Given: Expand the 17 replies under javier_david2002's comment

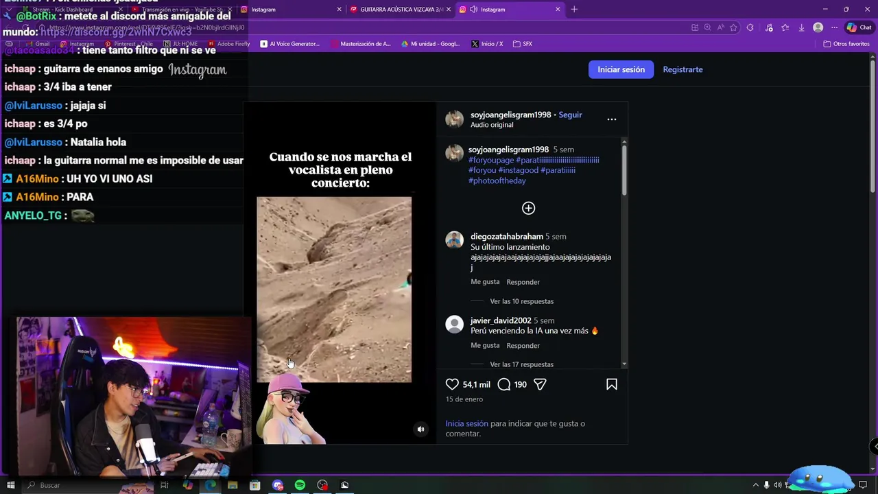Looking at the screenshot, I should [x=521, y=364].
